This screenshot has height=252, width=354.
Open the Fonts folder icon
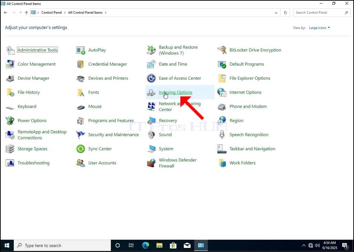coord(81,92)
